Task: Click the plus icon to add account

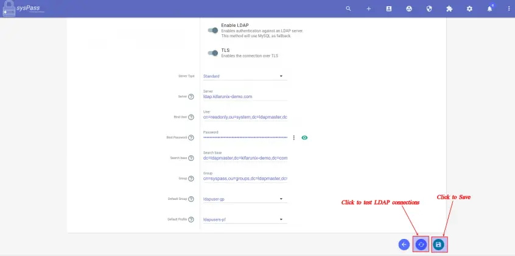Action: (x=368, y=9)
